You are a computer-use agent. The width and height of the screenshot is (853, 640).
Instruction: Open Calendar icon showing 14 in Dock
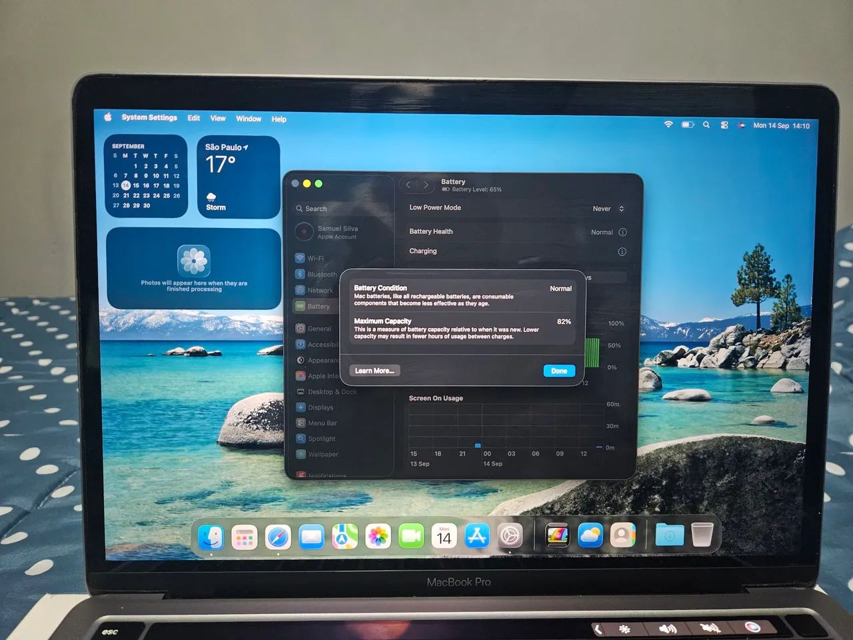[444, 536]
